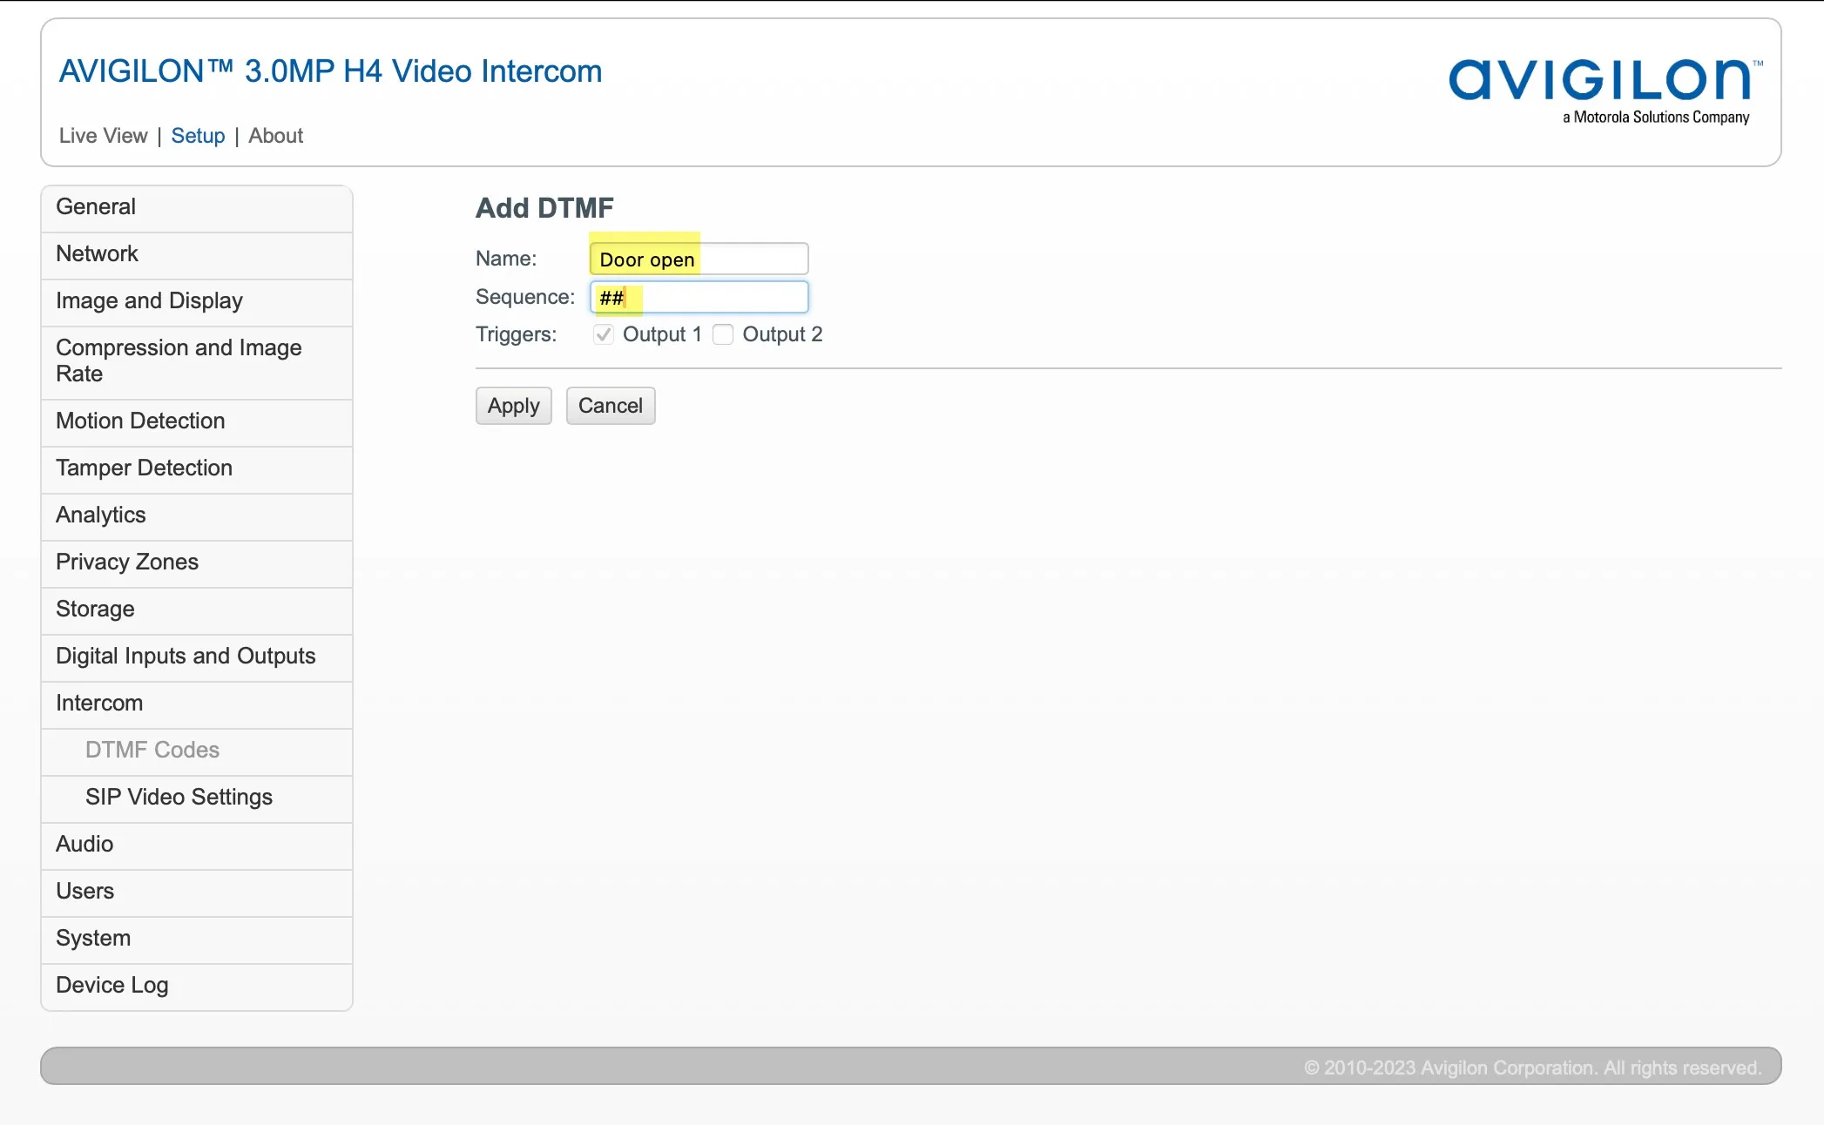Go to Storage settings
1824x1125 pixels.
[197, 610]
